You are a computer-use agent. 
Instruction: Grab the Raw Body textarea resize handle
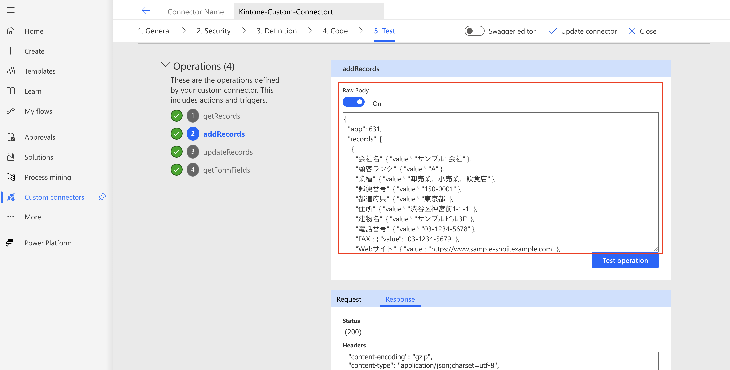pos(655,249)
